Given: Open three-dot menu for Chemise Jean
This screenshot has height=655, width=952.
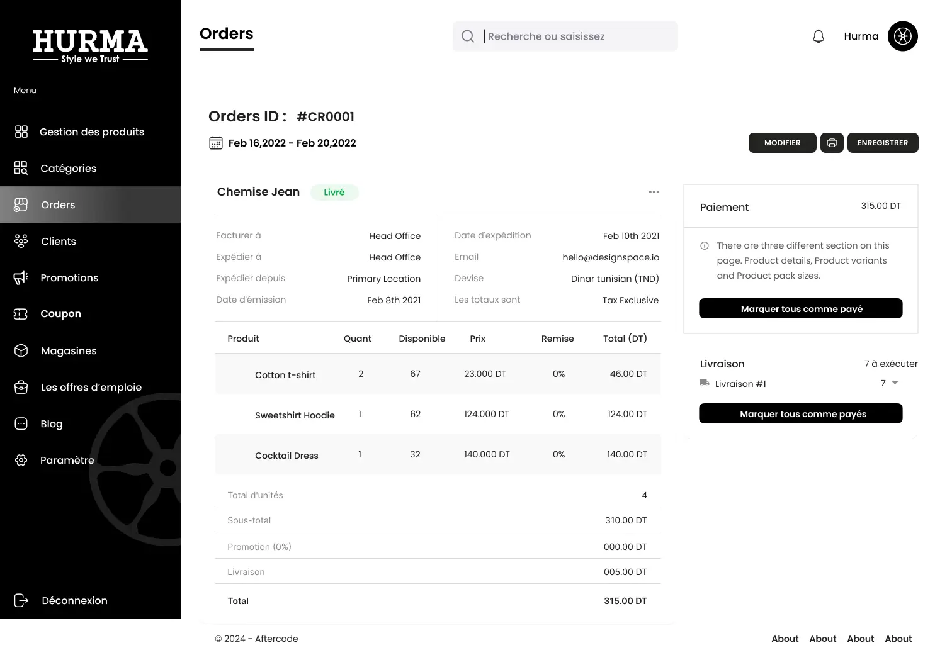Looking at the screenshot, I should pyautogui.click(x=654, y=192).
